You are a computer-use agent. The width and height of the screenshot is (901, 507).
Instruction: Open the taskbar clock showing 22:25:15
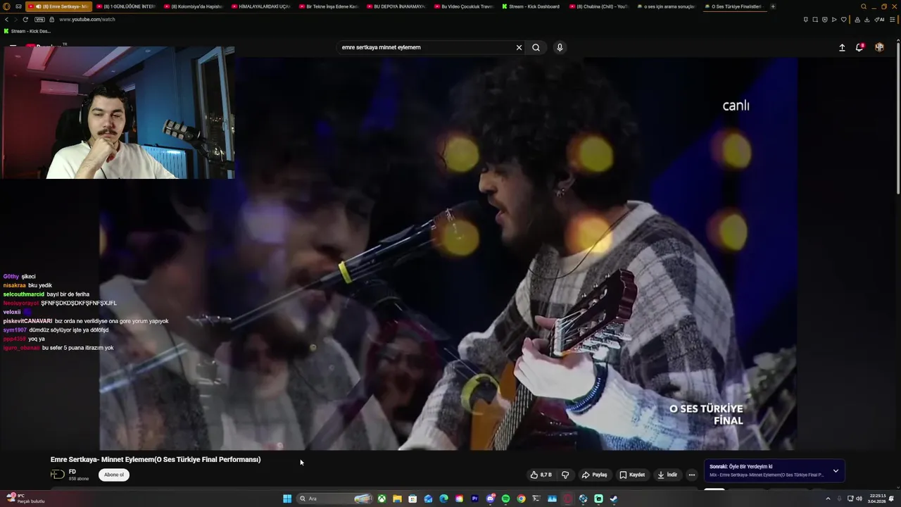click(877, 499)
